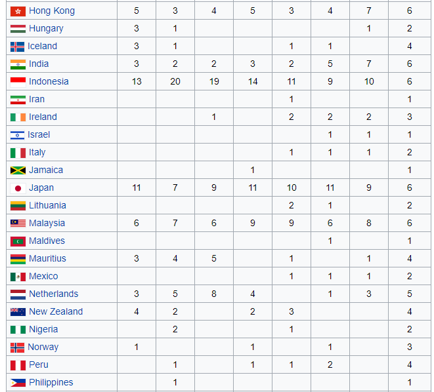
Task: Go to the Maldives link
Action: [x=47, y=241]
